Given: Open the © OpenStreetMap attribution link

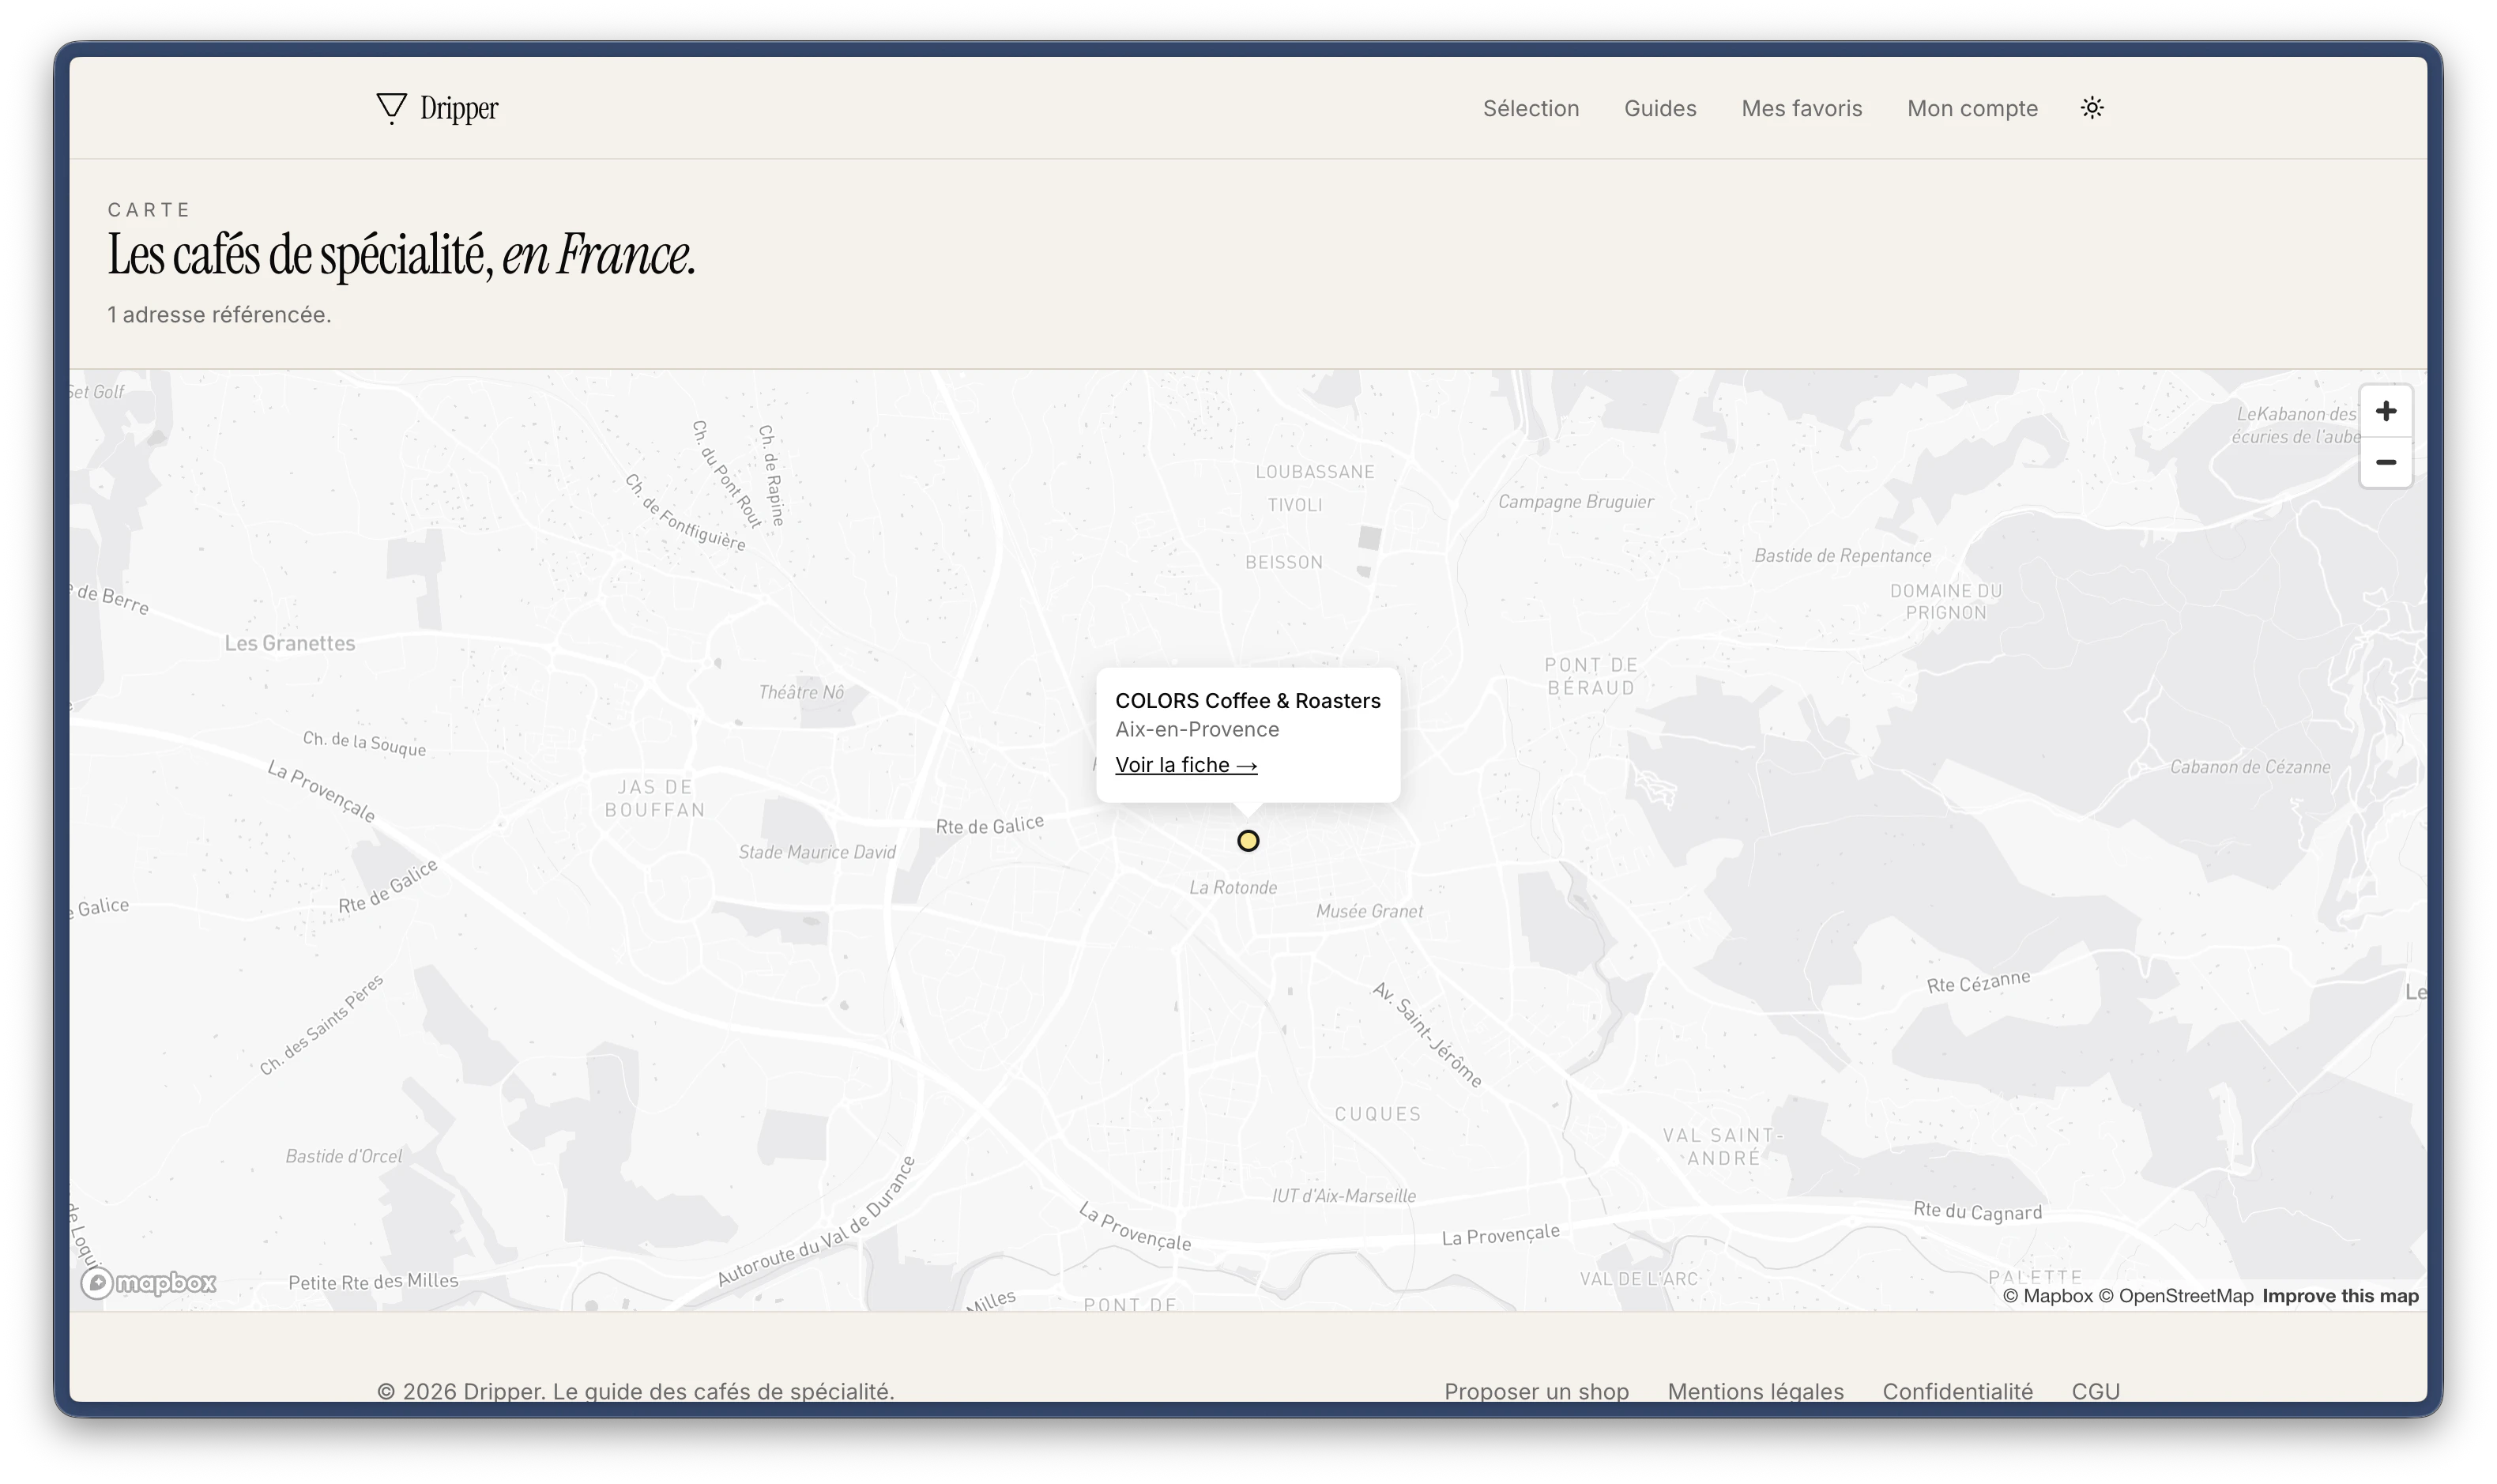Looking at the screenshot, I should click(x=2175, y=1296).
